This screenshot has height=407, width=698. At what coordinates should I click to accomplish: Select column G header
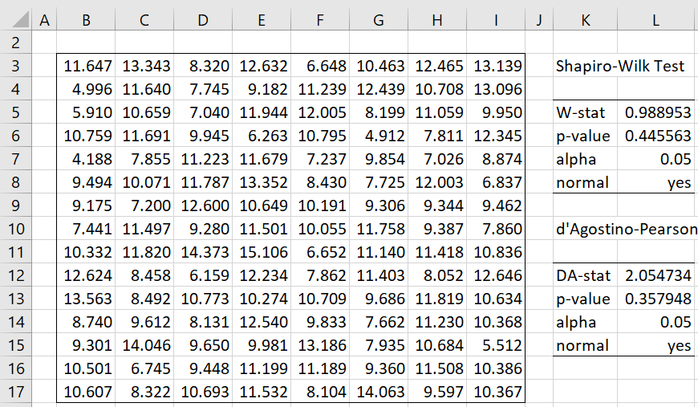[x=379, y=20]
